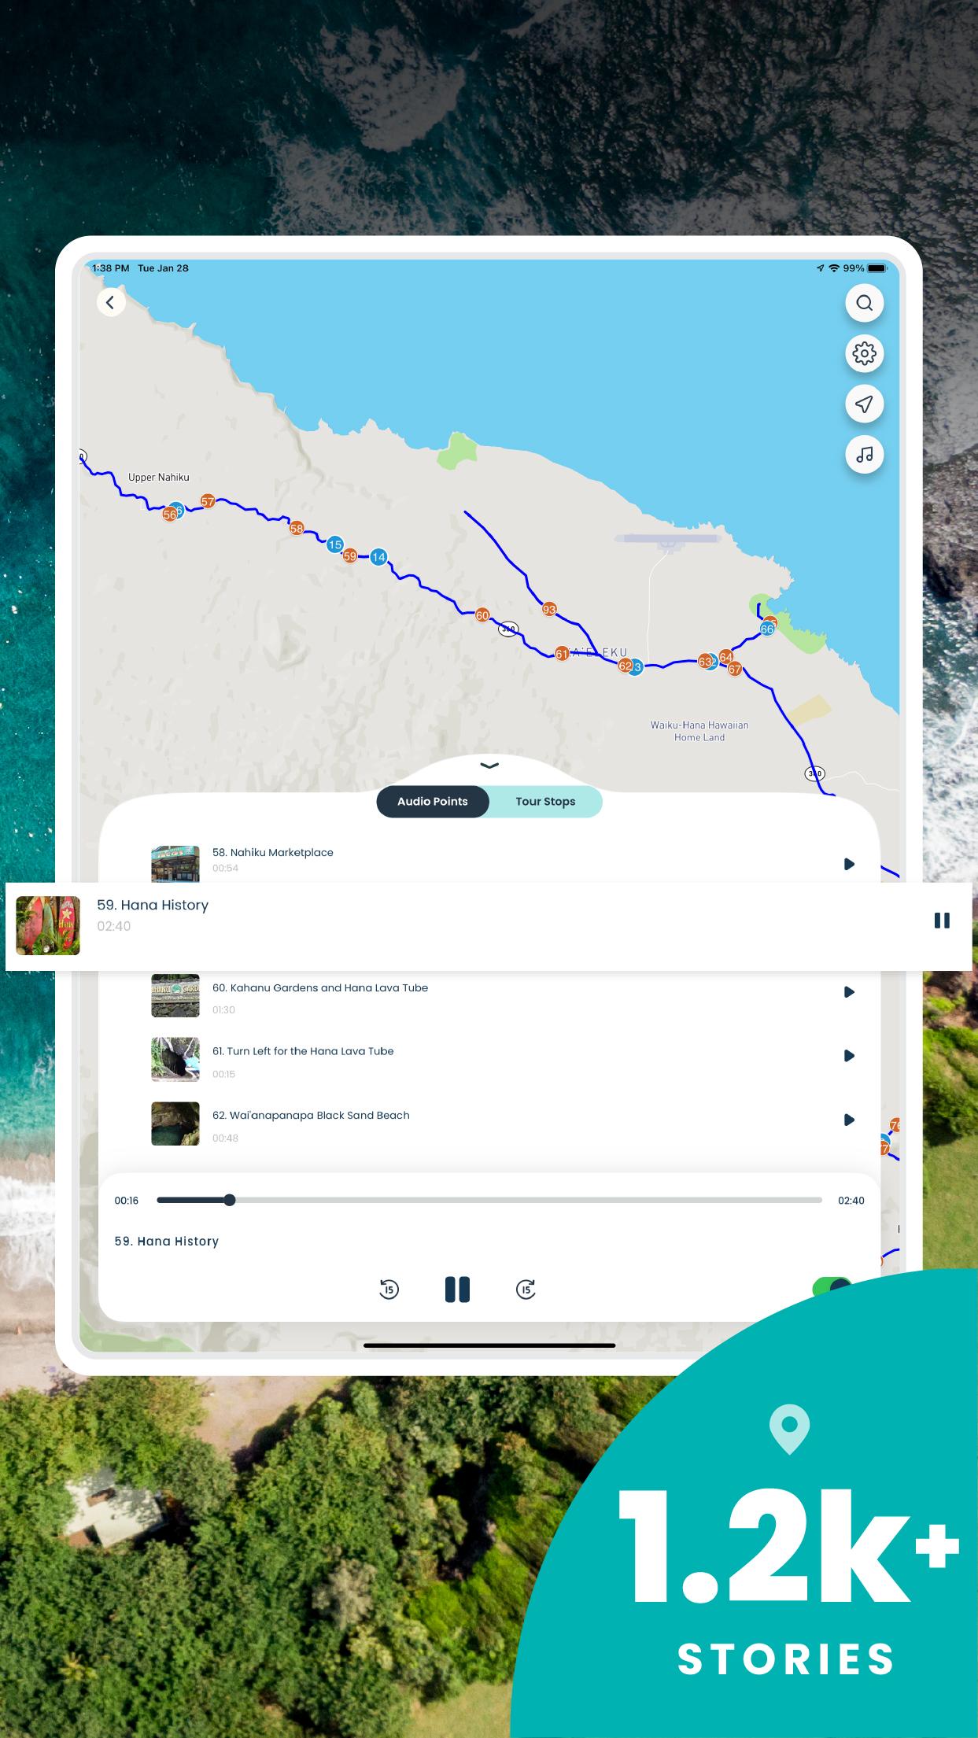Select orange map marker 67
The image size is (978, 1738).
pos(734,670)
